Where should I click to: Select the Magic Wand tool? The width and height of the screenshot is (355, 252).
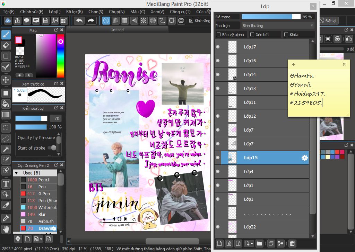click(6, 149)
